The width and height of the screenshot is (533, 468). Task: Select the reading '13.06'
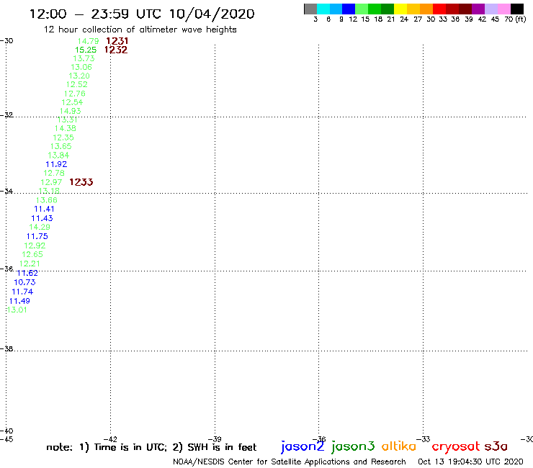(x=81, y=67)
